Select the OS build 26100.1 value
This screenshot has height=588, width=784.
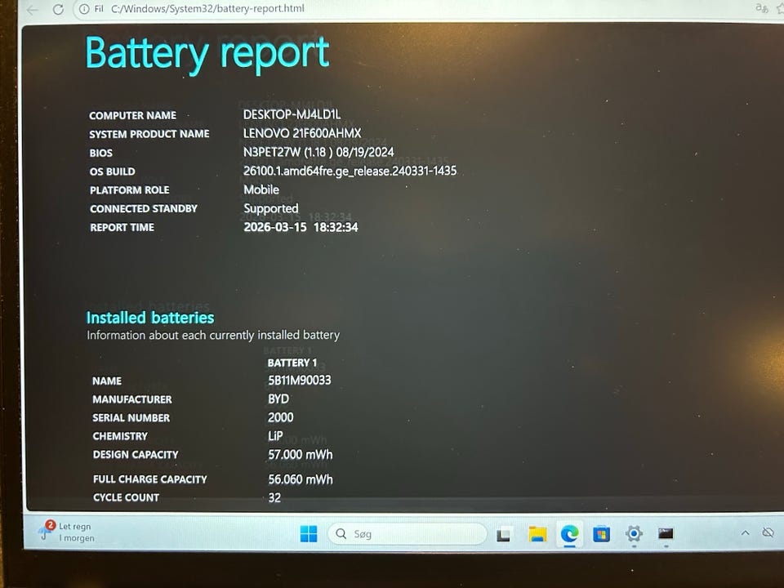coord(350,171)
